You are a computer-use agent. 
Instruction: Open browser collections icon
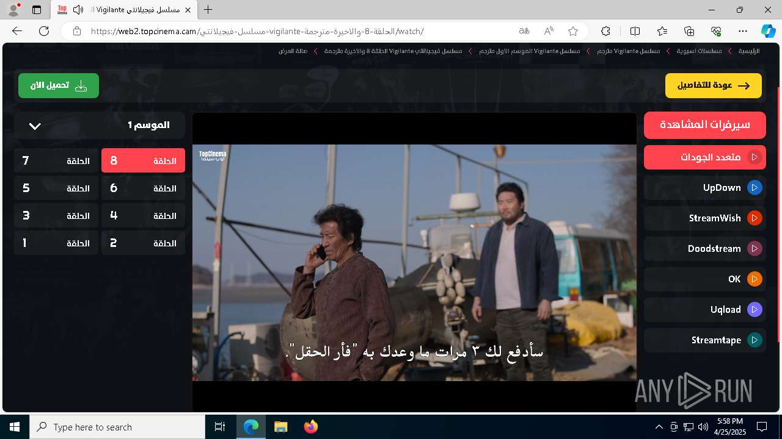point(689,31)
